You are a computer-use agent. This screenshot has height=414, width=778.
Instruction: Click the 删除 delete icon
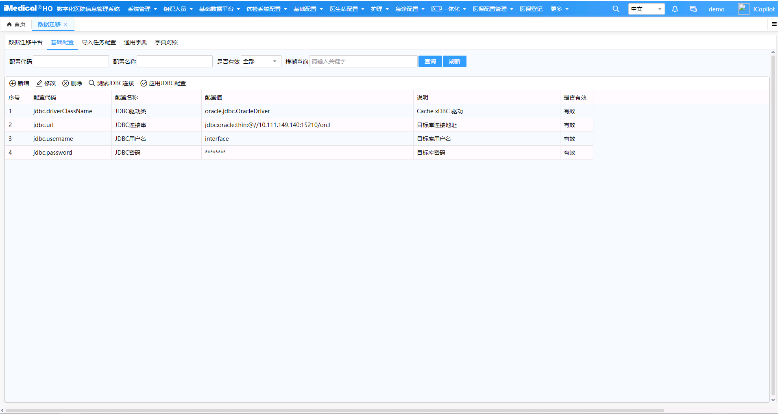(65, 83)
